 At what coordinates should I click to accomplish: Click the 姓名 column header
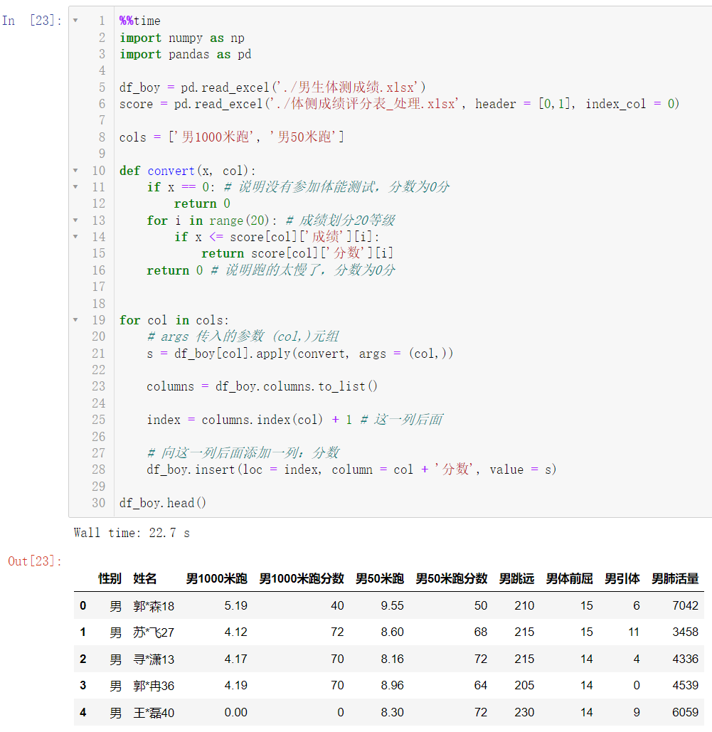(x=144, y=579)
